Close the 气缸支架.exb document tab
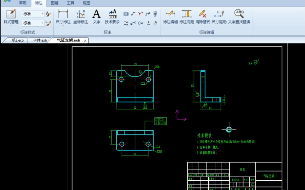305x190 pixels. [x=85, y=41]
